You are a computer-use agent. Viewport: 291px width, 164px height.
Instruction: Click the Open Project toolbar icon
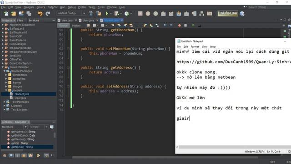pyautogui.click(x=21, y=14)
